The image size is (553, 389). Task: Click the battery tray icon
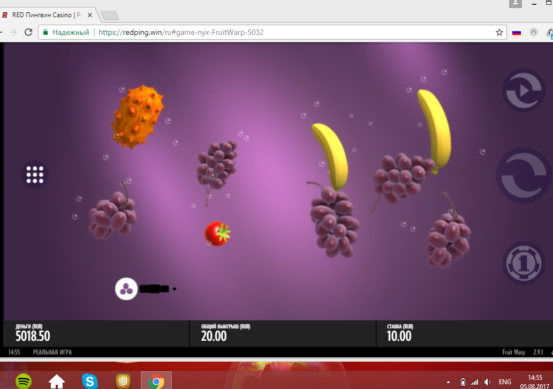tap(463, 382)
